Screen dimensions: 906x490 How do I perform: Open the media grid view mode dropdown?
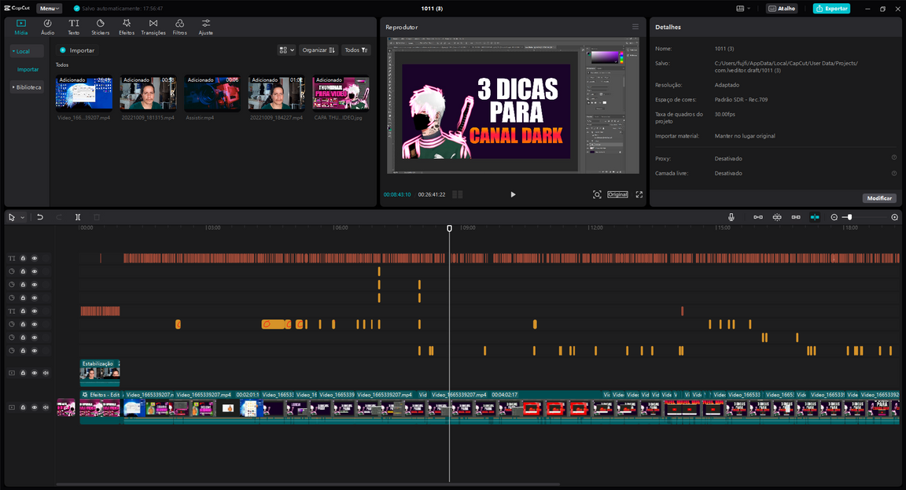tap(286, 50)
